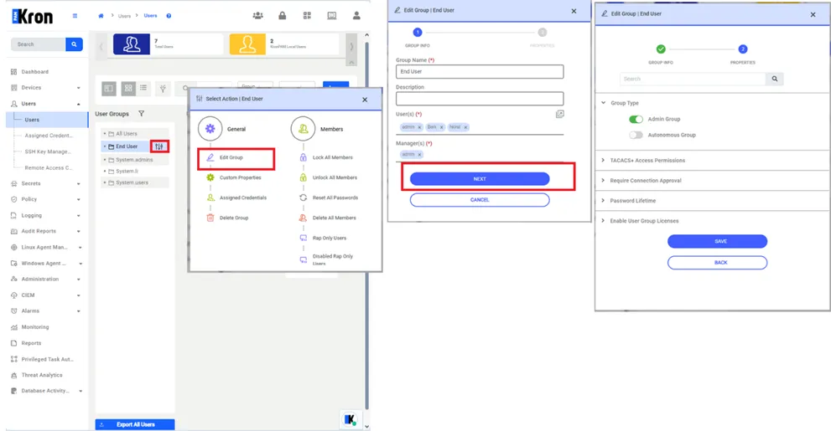This screenshot has height=431, width=831.
Task: Open Reports in the sidebar
Action: [x=31, y=343]
